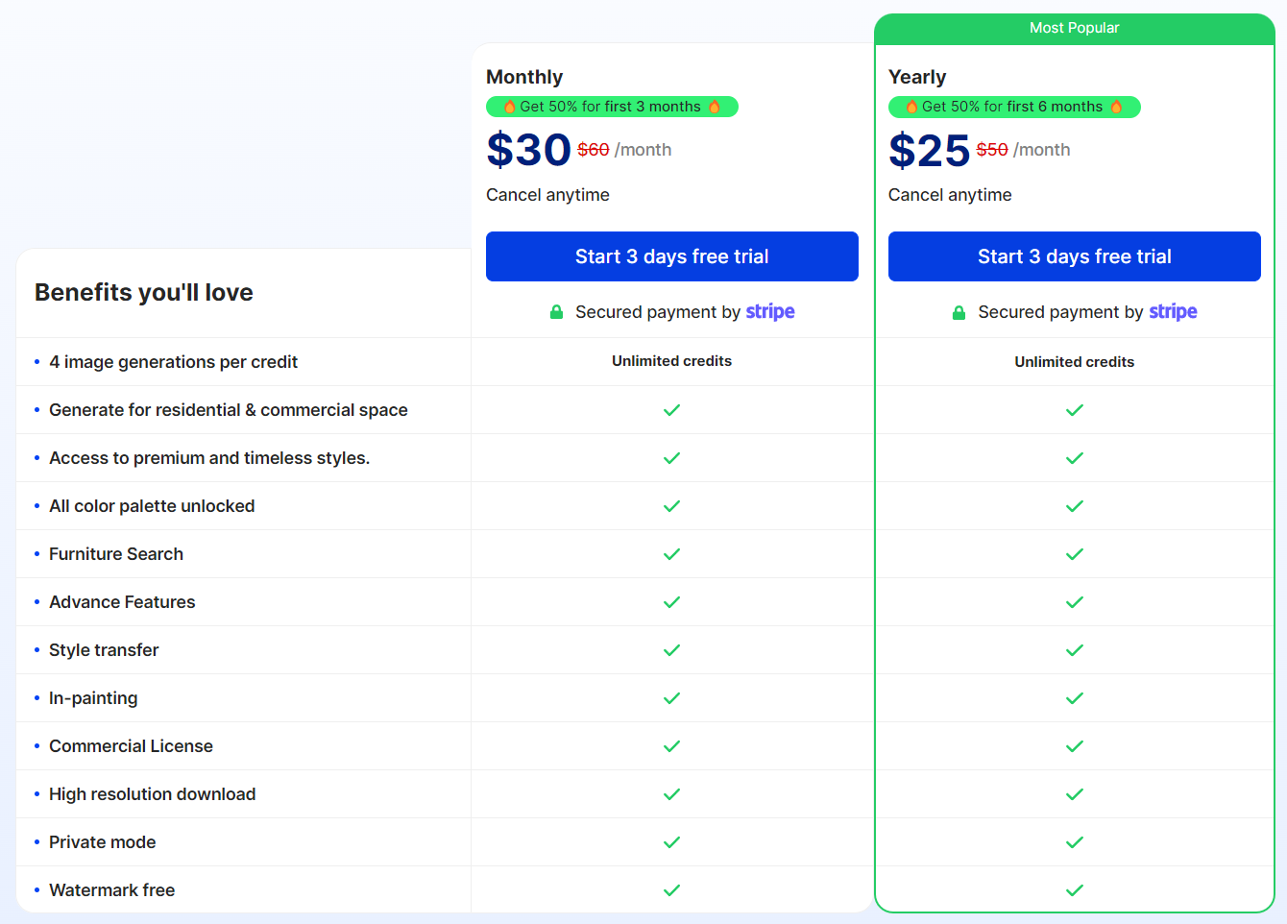Click Cancel anytime under Yearly
The image size is (1287, 924).
coord(950,195)
